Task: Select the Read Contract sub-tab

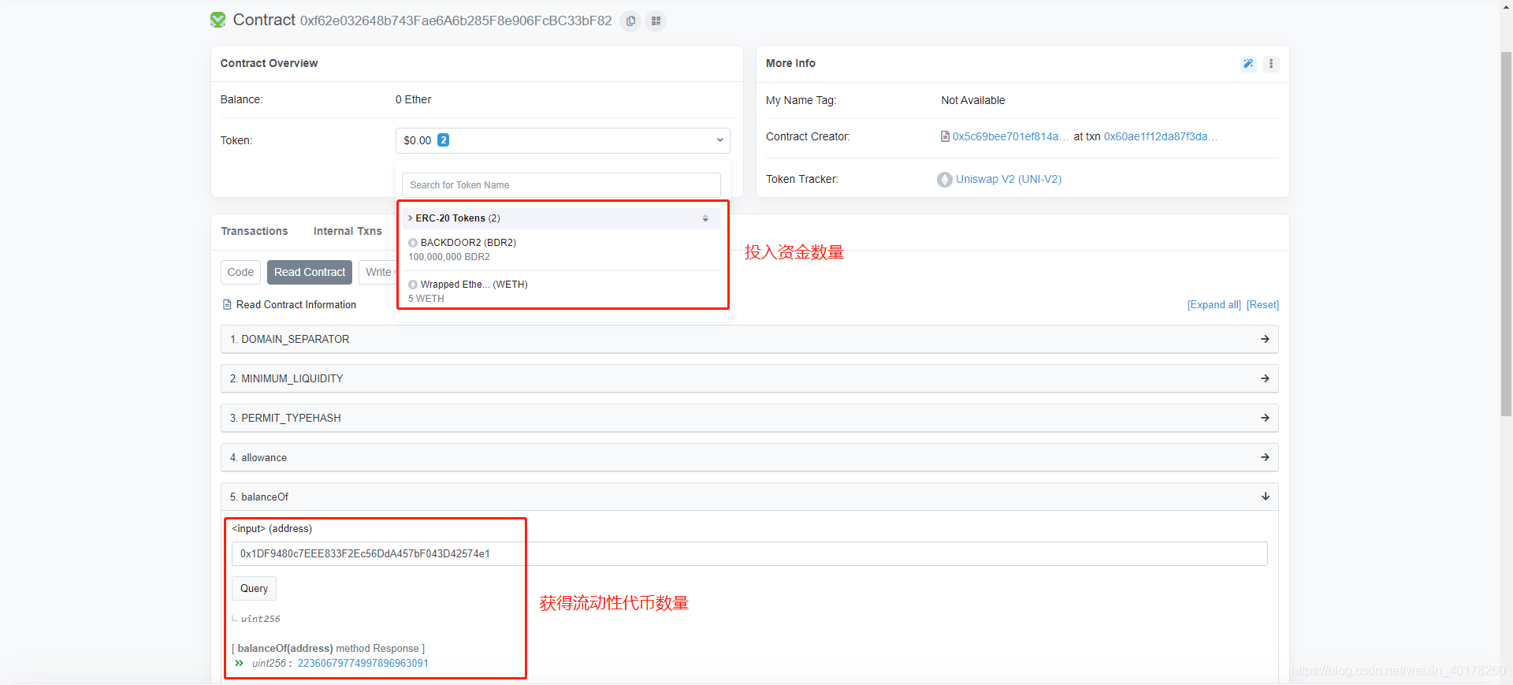Action: tap(310, 272)
